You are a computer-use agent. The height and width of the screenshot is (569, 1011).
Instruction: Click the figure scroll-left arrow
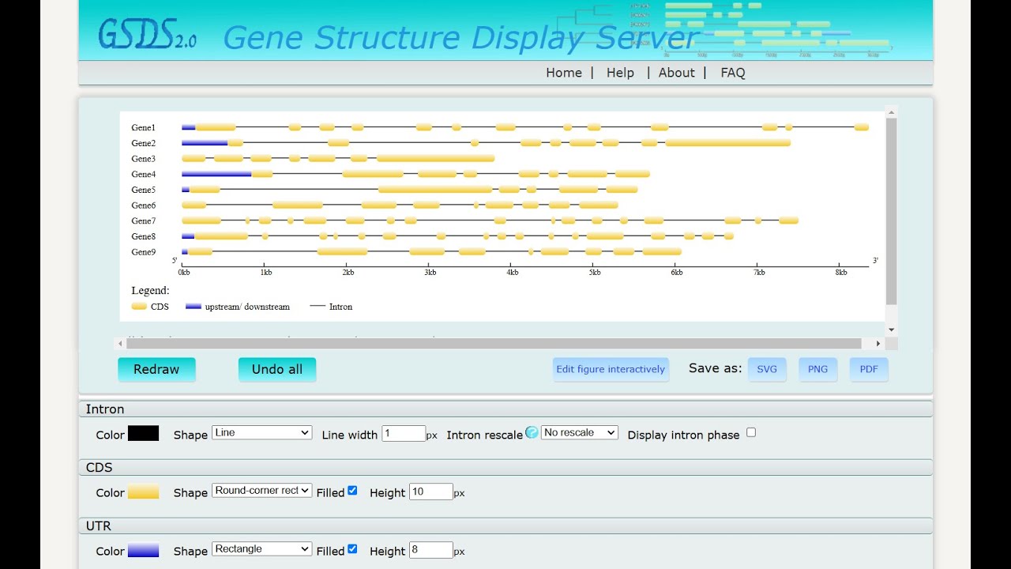(x=121, y=343)
